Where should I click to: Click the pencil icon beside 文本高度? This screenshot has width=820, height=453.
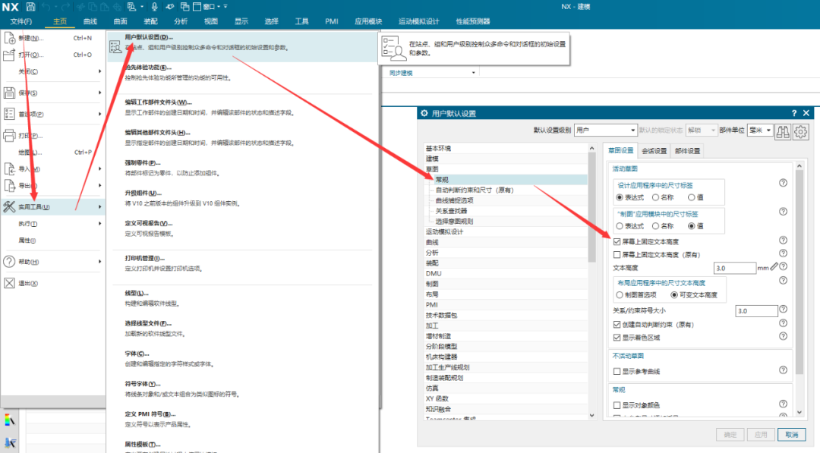point(774,267)
